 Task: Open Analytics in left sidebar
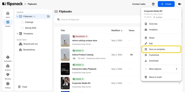click(8, 67)
